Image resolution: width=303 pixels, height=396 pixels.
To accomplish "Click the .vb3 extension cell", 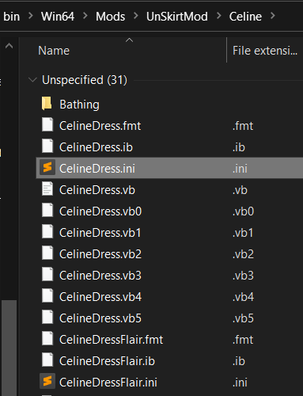I will click(243, 276).
